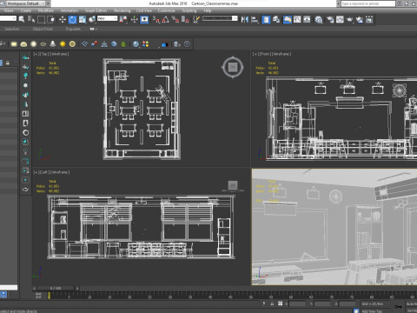
Task: Open the Rendering menu
Action: pyautogui.click(x=122, y=10)
